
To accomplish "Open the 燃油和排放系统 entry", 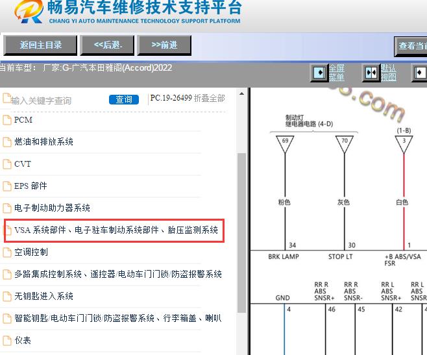I will click(43, 142).
